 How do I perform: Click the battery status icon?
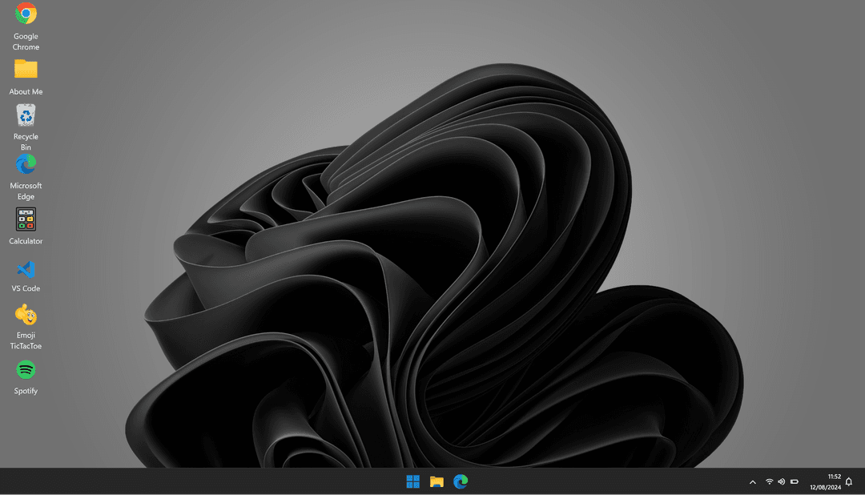pos(795,482)
